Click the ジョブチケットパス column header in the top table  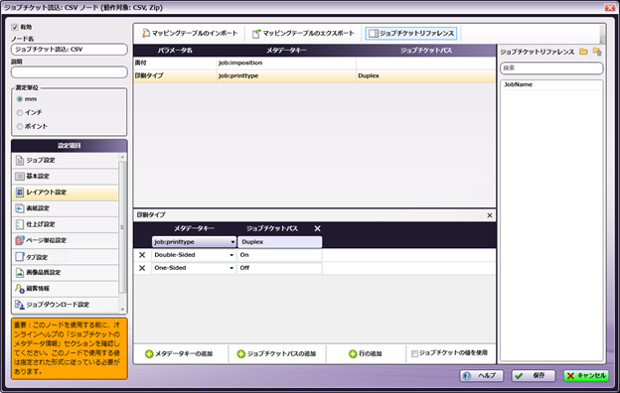(426, 51)
